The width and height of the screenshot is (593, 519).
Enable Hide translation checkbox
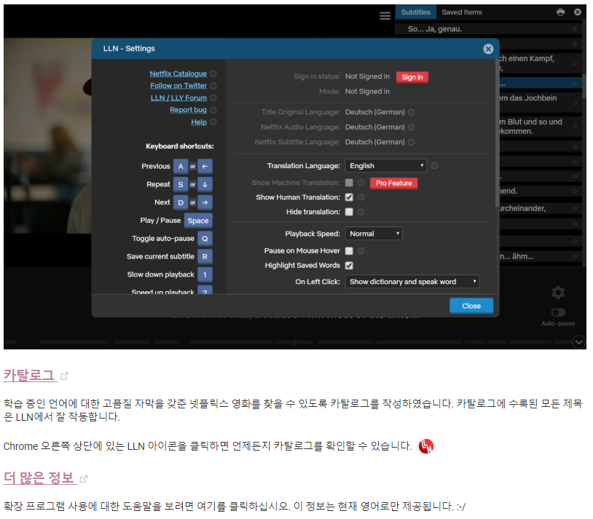[x=349, y=212]
